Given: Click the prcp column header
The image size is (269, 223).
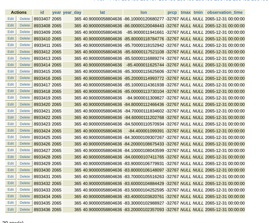Looking at the screenshot, I should tap(172, 12).
